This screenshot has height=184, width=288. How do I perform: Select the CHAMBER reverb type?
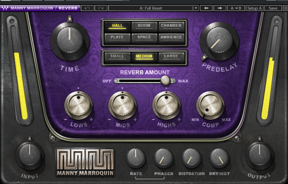tap(171, 26)
